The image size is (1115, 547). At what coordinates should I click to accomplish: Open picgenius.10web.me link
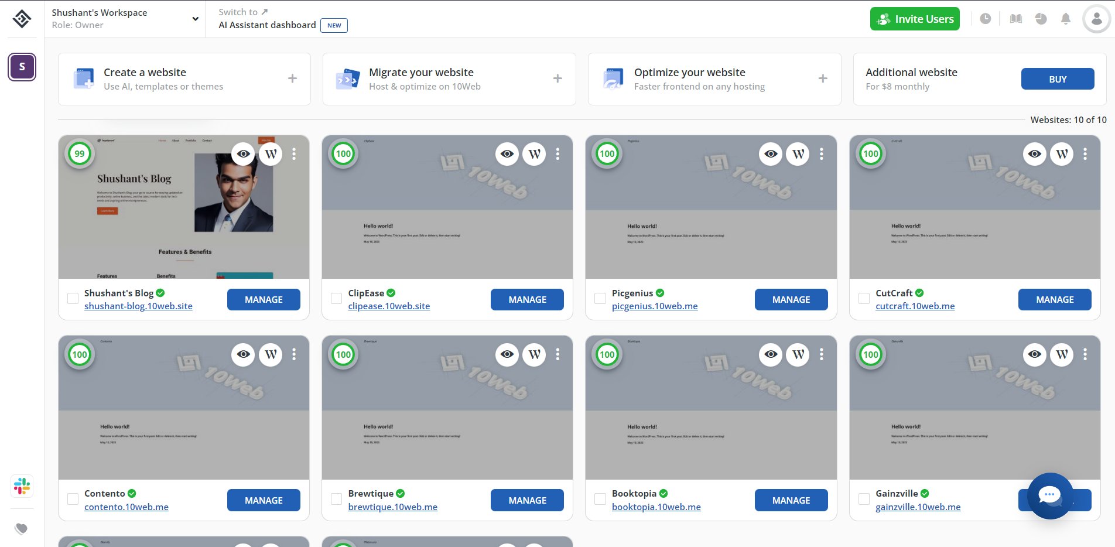tap(655, 306)
